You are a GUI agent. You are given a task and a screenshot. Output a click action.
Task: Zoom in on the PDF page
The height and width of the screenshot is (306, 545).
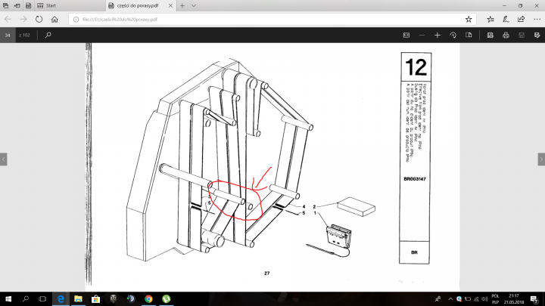[x=438, y=35]
